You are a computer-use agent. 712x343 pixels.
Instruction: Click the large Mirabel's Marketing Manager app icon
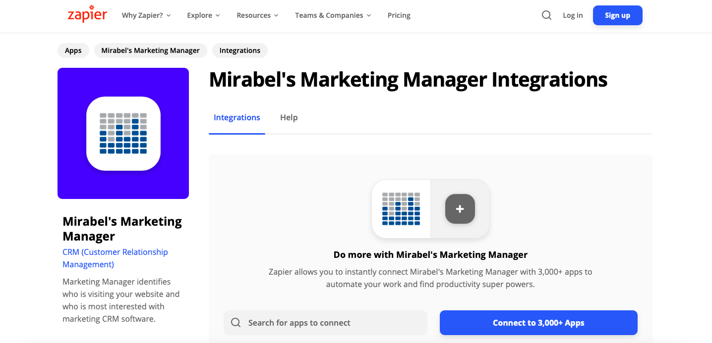point(123,134)
